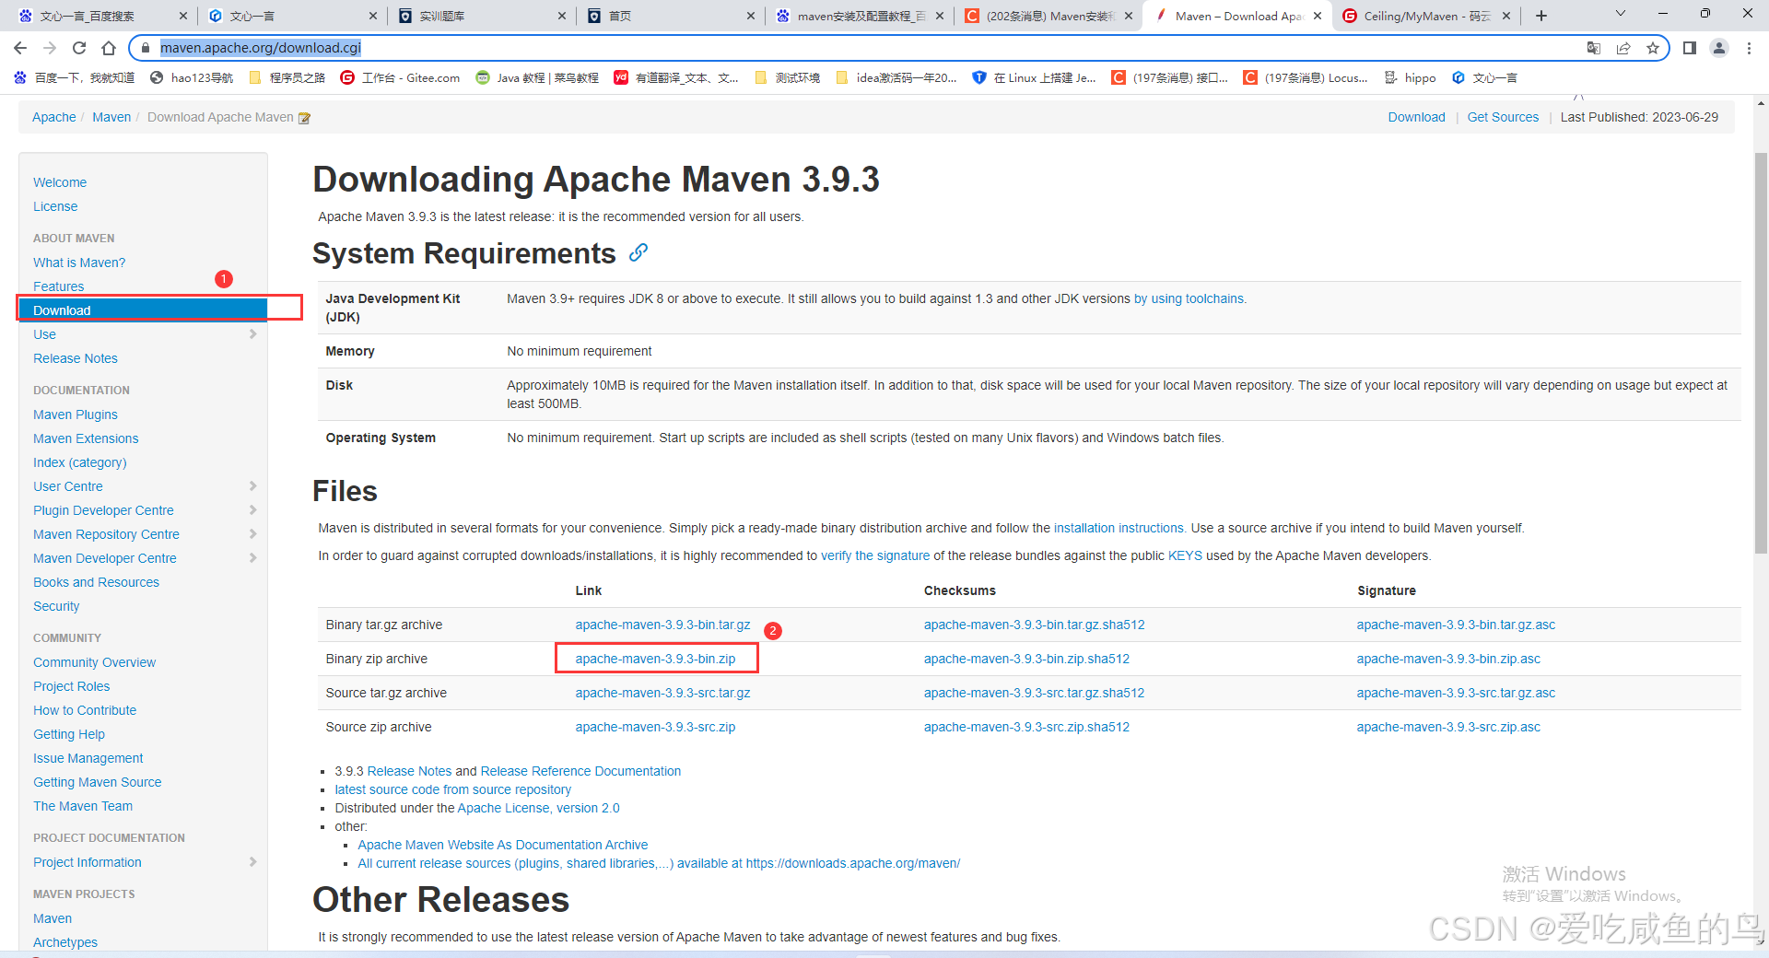The image size is (1769, 958).
Task: Expand the Project Information chevron
Action: tap(252, 862)
